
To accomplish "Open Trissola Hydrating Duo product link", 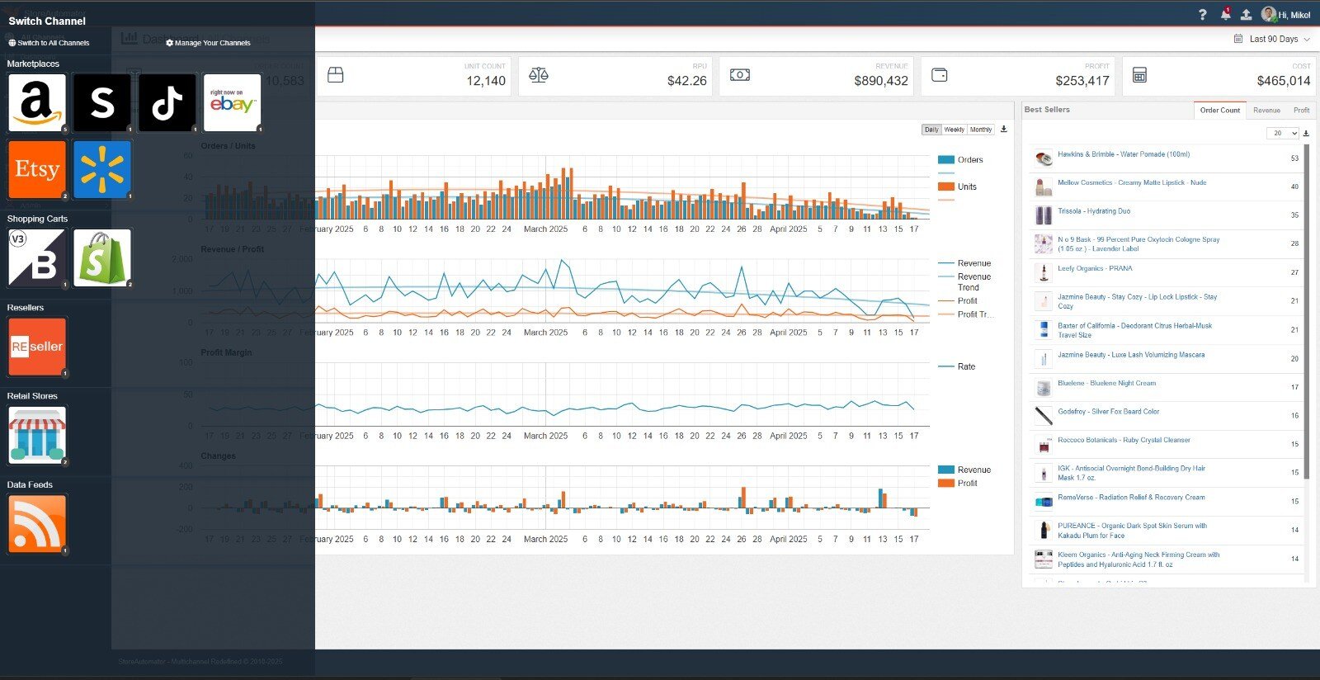I will coord(1094,211).
